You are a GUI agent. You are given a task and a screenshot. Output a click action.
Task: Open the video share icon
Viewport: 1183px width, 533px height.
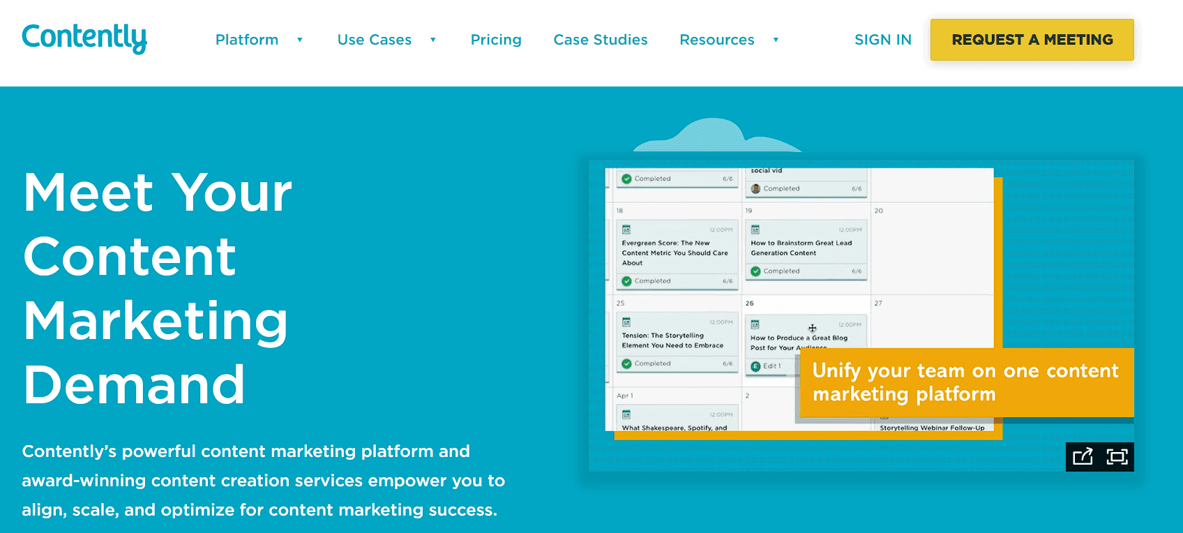1083,457
